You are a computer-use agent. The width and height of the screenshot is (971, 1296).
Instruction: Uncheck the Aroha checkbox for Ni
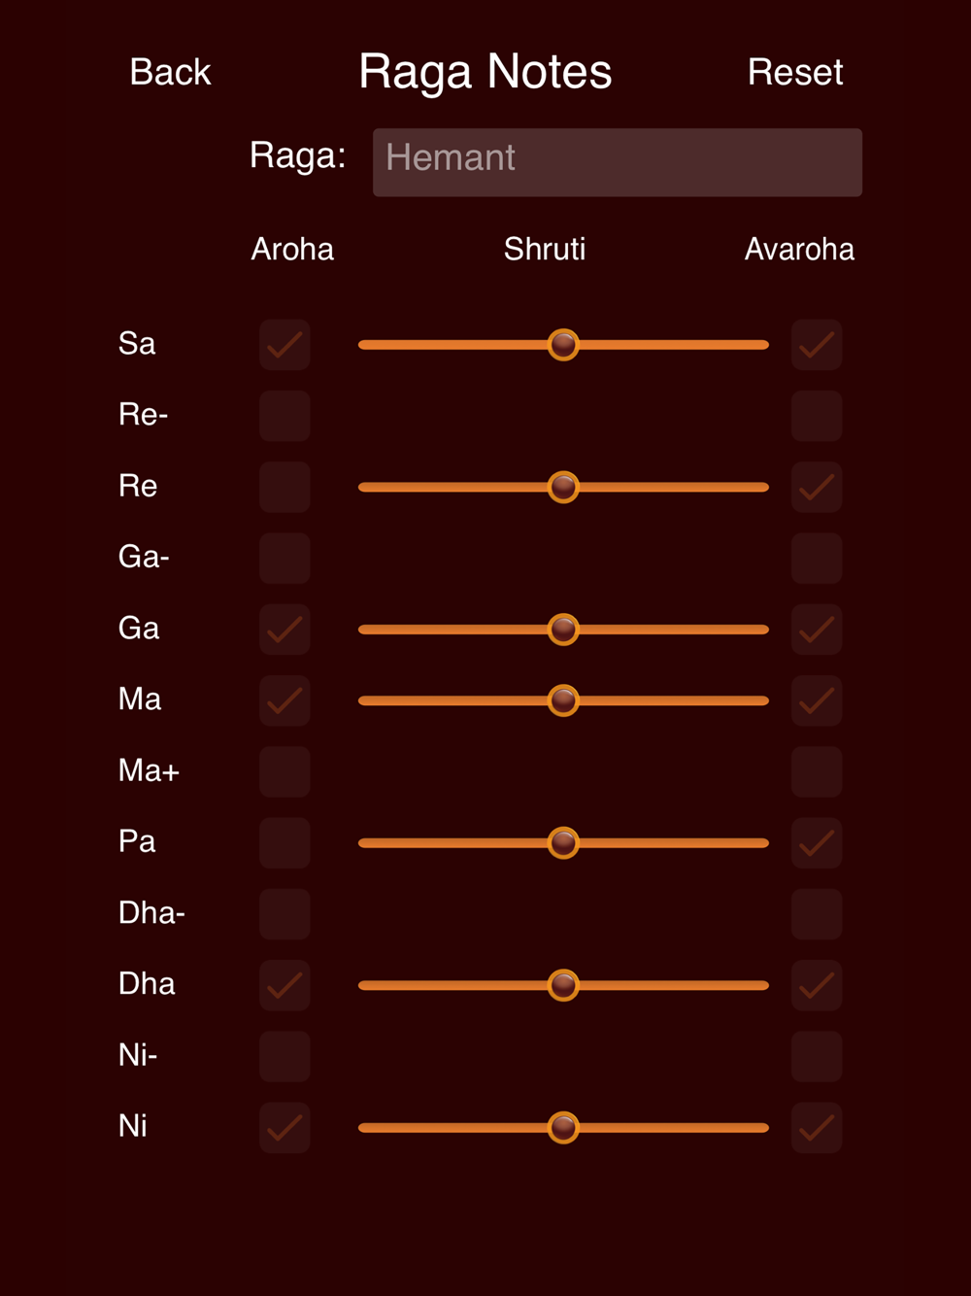[285, 1128]
